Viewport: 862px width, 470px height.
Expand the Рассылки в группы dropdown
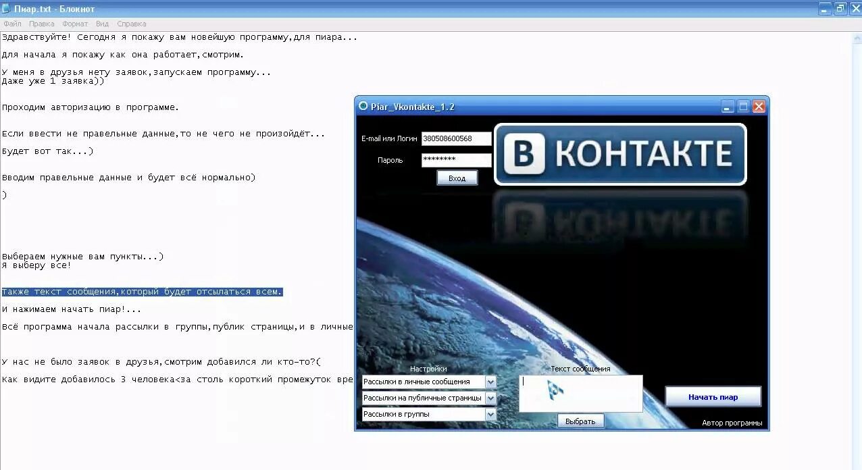(490, 415)
